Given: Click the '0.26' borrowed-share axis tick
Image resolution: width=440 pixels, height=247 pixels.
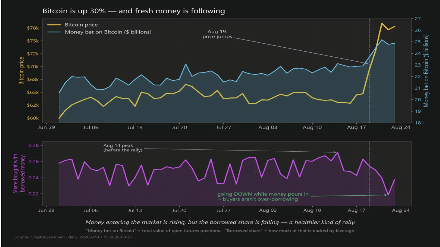Looking at the screenshot, I should click(33, 162).
